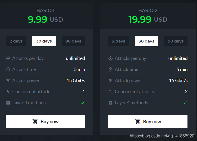Click the Attack power gauge icon in BASIC-1
This screenshot has width=197, height=141.
(8, 81)
